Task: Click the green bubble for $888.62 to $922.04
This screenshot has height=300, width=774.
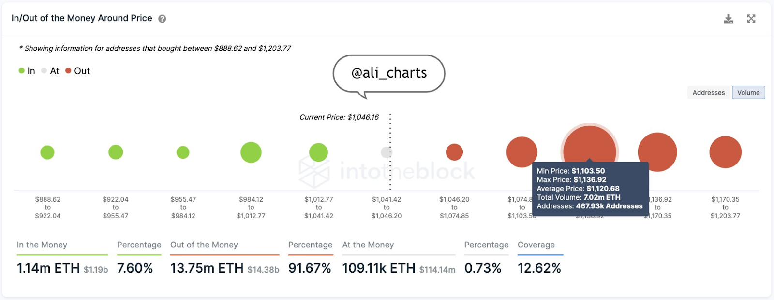Action: pyautogui.click(x=47, y=152)
